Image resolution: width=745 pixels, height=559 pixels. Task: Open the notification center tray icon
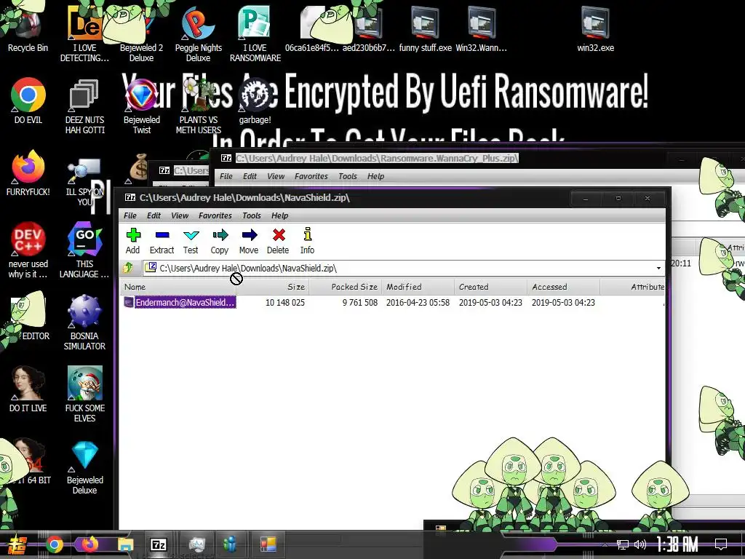(x=721, y=544)
